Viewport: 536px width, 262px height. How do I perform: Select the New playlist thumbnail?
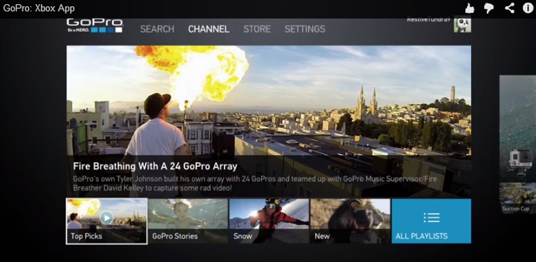point(351,221)
